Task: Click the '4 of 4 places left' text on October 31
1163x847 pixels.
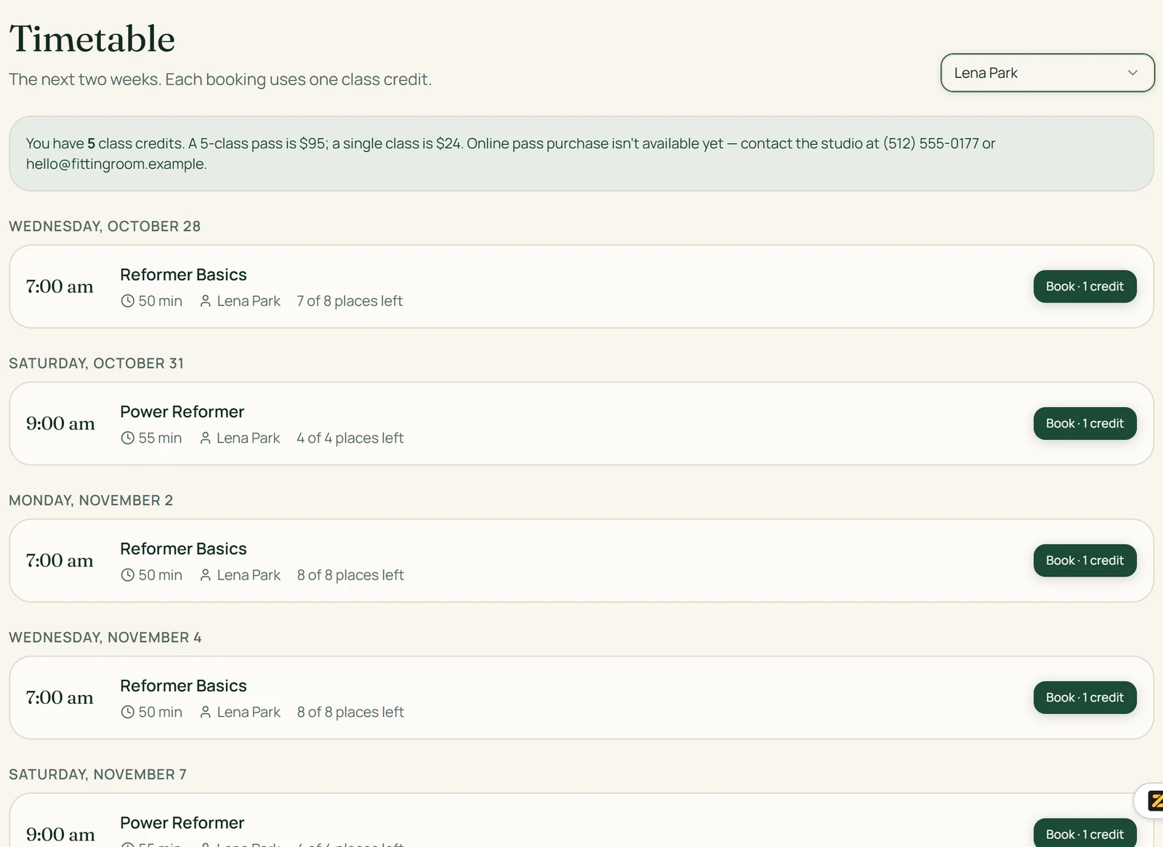Action: click(350, 438)
